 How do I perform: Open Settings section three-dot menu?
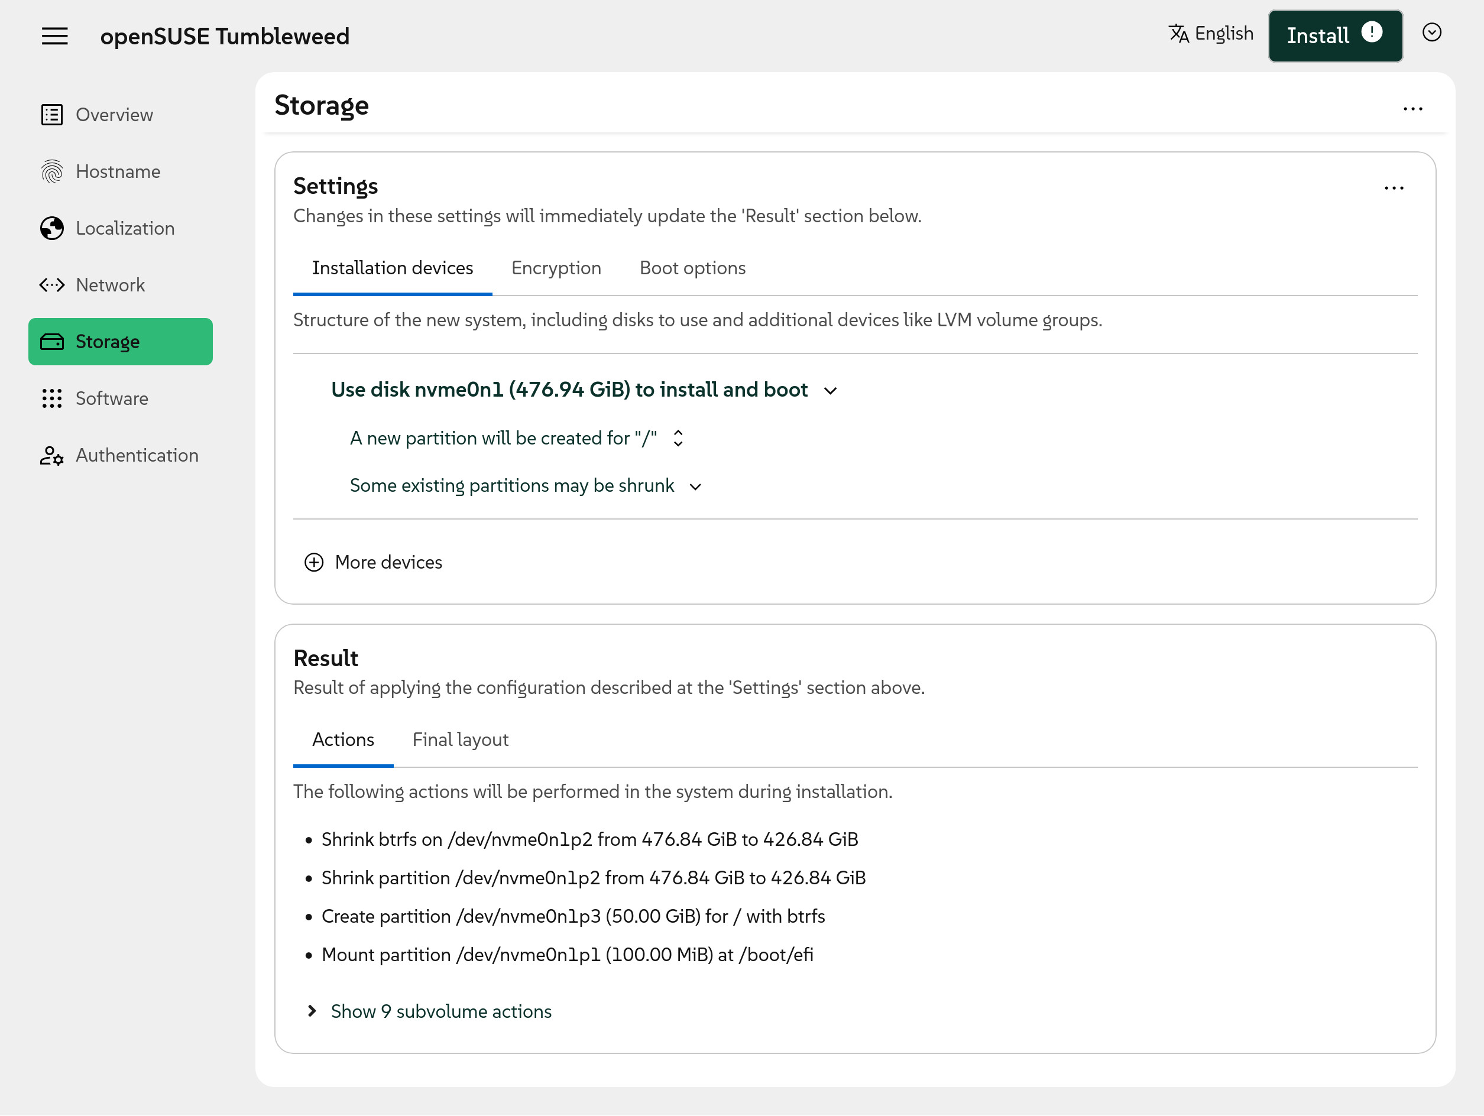1394,189
